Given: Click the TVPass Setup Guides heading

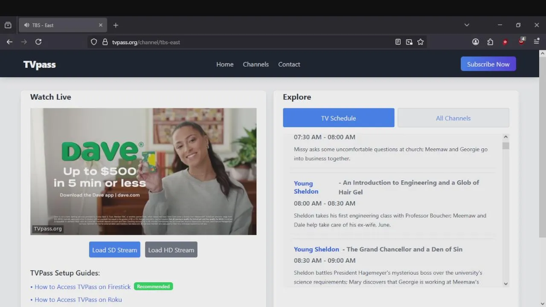Looking at the screenshot, I should 65,273.
